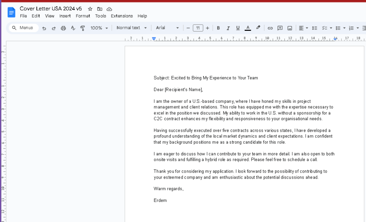This screenshot has width=366, height=222.
Task: Click the Undo arrow icon
Action: click(x=44, y=28)
